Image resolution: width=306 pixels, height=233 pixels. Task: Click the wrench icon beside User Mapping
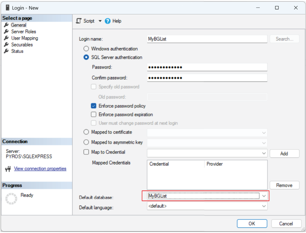pyautogui.click(x=6, y=38)
